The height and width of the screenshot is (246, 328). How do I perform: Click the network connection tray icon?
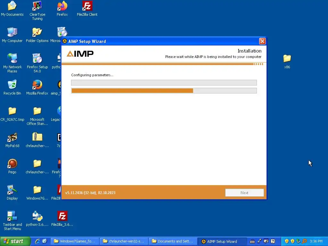(x=299, y=241)
